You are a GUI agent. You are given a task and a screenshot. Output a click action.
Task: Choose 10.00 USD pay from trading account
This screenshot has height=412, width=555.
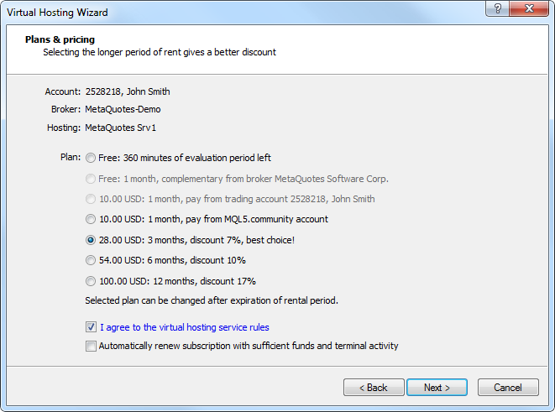coord(91,199)
